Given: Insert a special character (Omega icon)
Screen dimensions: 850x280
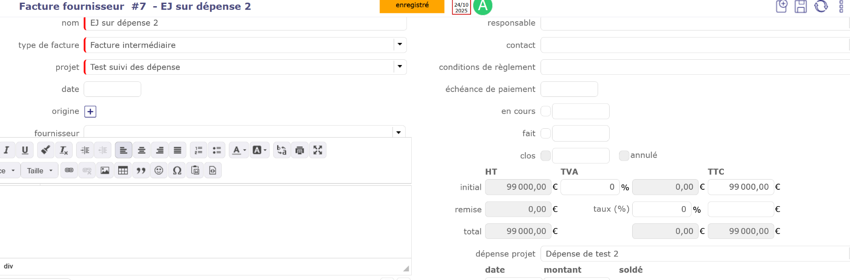Looking at the screenshot, I should tap(177, 171).
